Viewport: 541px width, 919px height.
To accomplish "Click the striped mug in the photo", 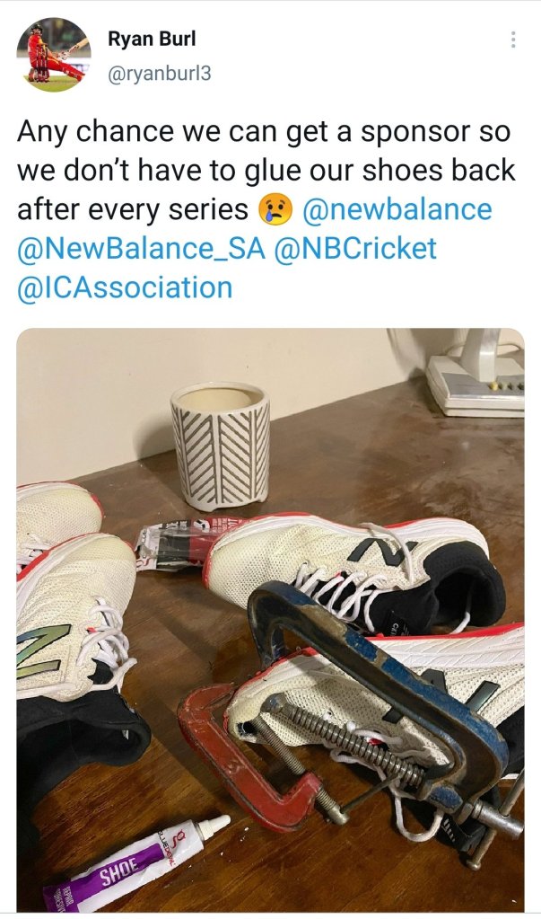I will (220, 446).
